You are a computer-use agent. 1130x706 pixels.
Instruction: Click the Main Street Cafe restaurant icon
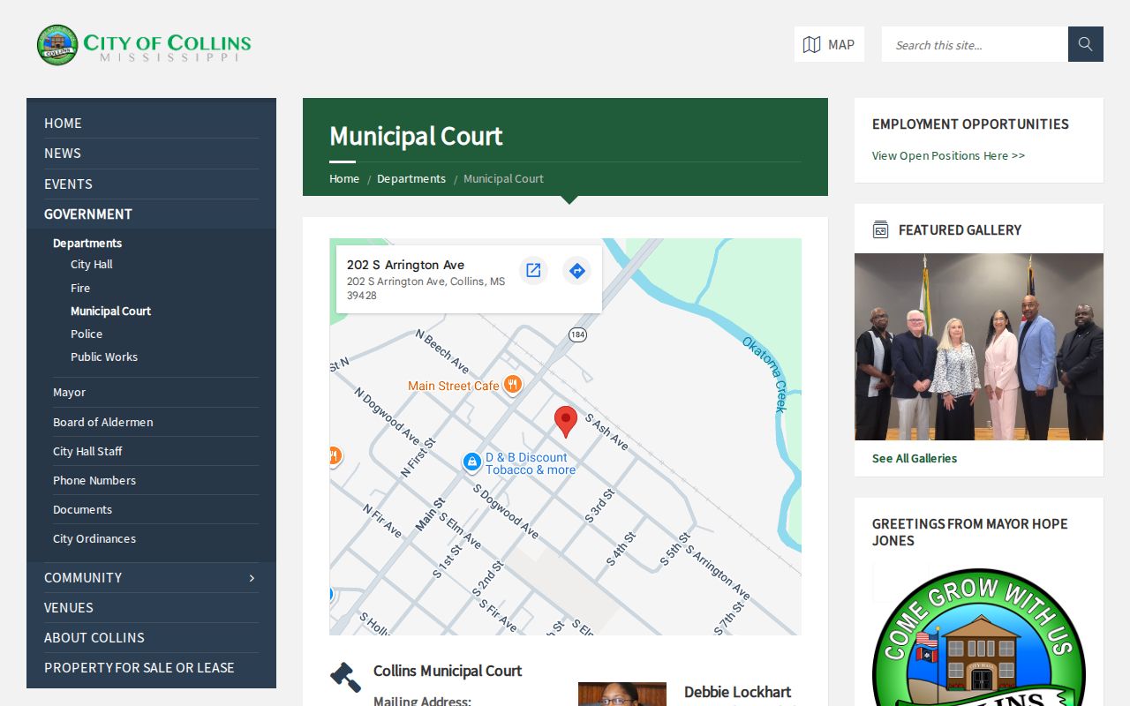pos(512,385)
